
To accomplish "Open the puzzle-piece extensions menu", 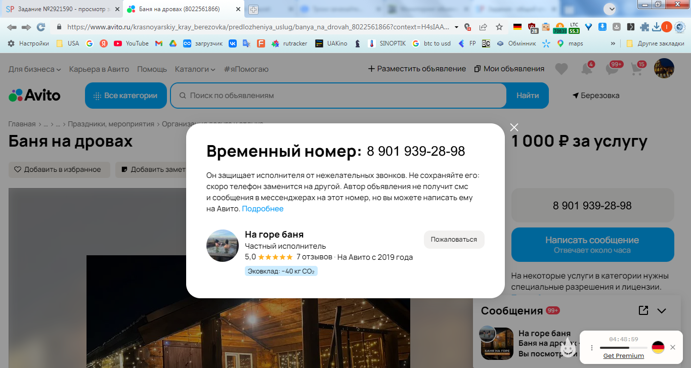I will (644, 27).
